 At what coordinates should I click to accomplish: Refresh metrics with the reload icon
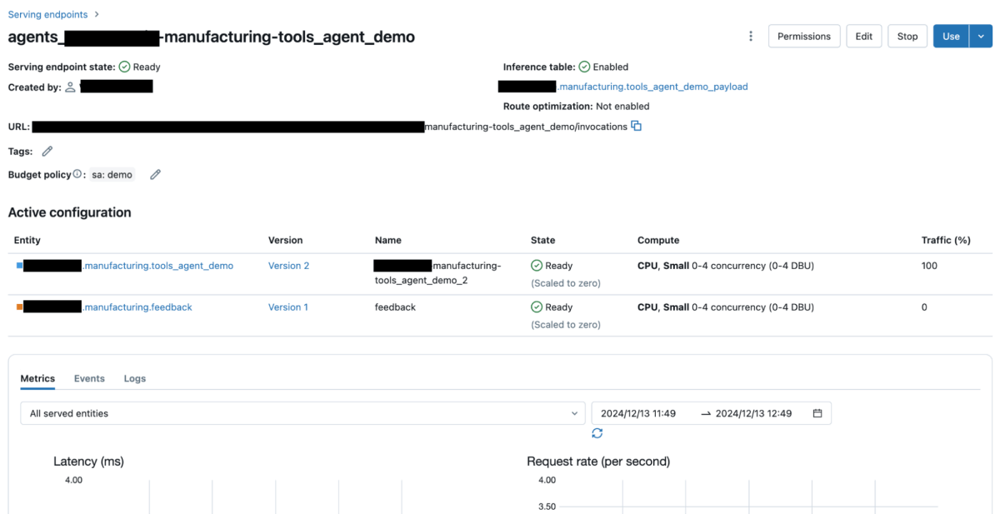[x=597, y=433]
